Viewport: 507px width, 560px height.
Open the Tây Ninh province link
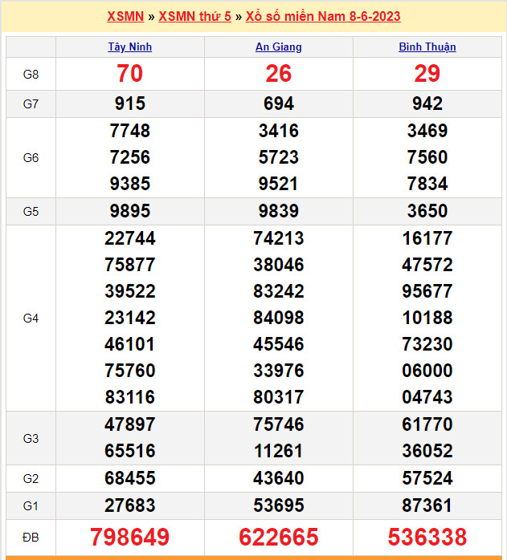coord(129,47)
